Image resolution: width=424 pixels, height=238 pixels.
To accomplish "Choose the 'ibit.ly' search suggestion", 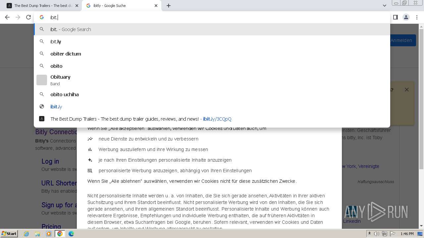I will (x=212, y=42).
